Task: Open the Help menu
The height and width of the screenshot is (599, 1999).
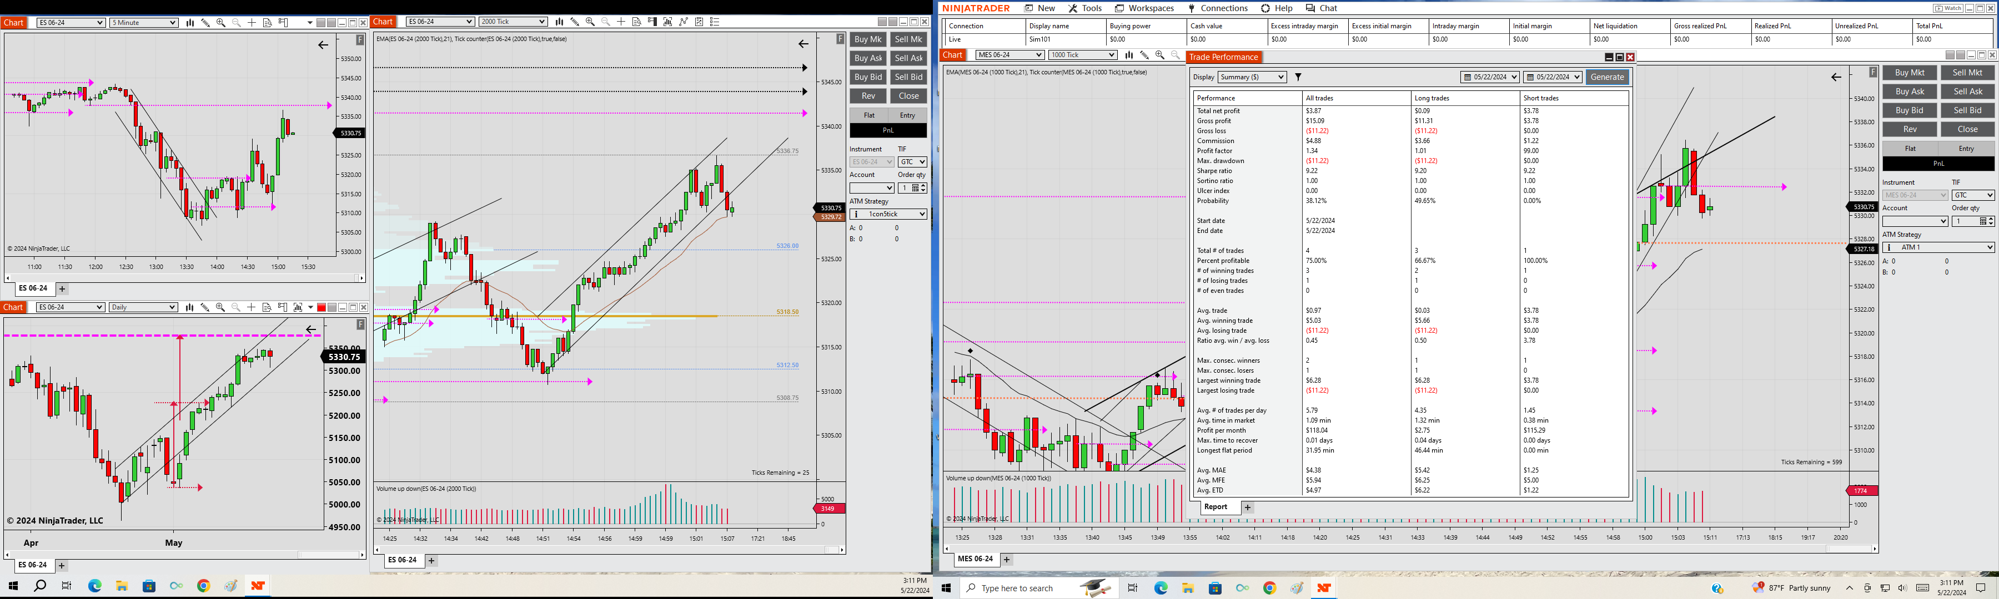Action: point(1277,8)
